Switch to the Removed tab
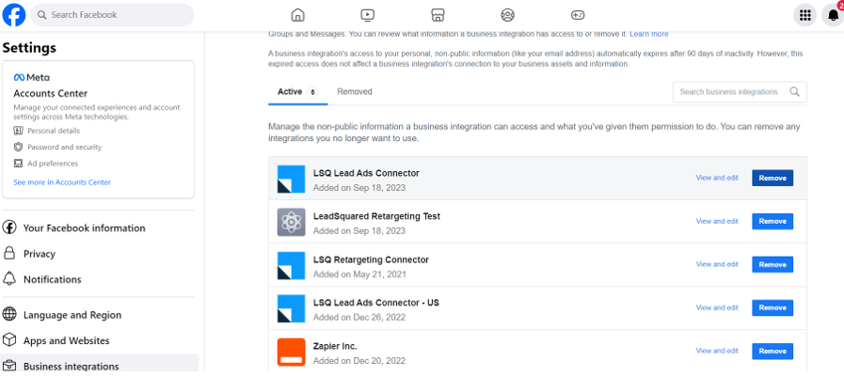 (355, 91)
